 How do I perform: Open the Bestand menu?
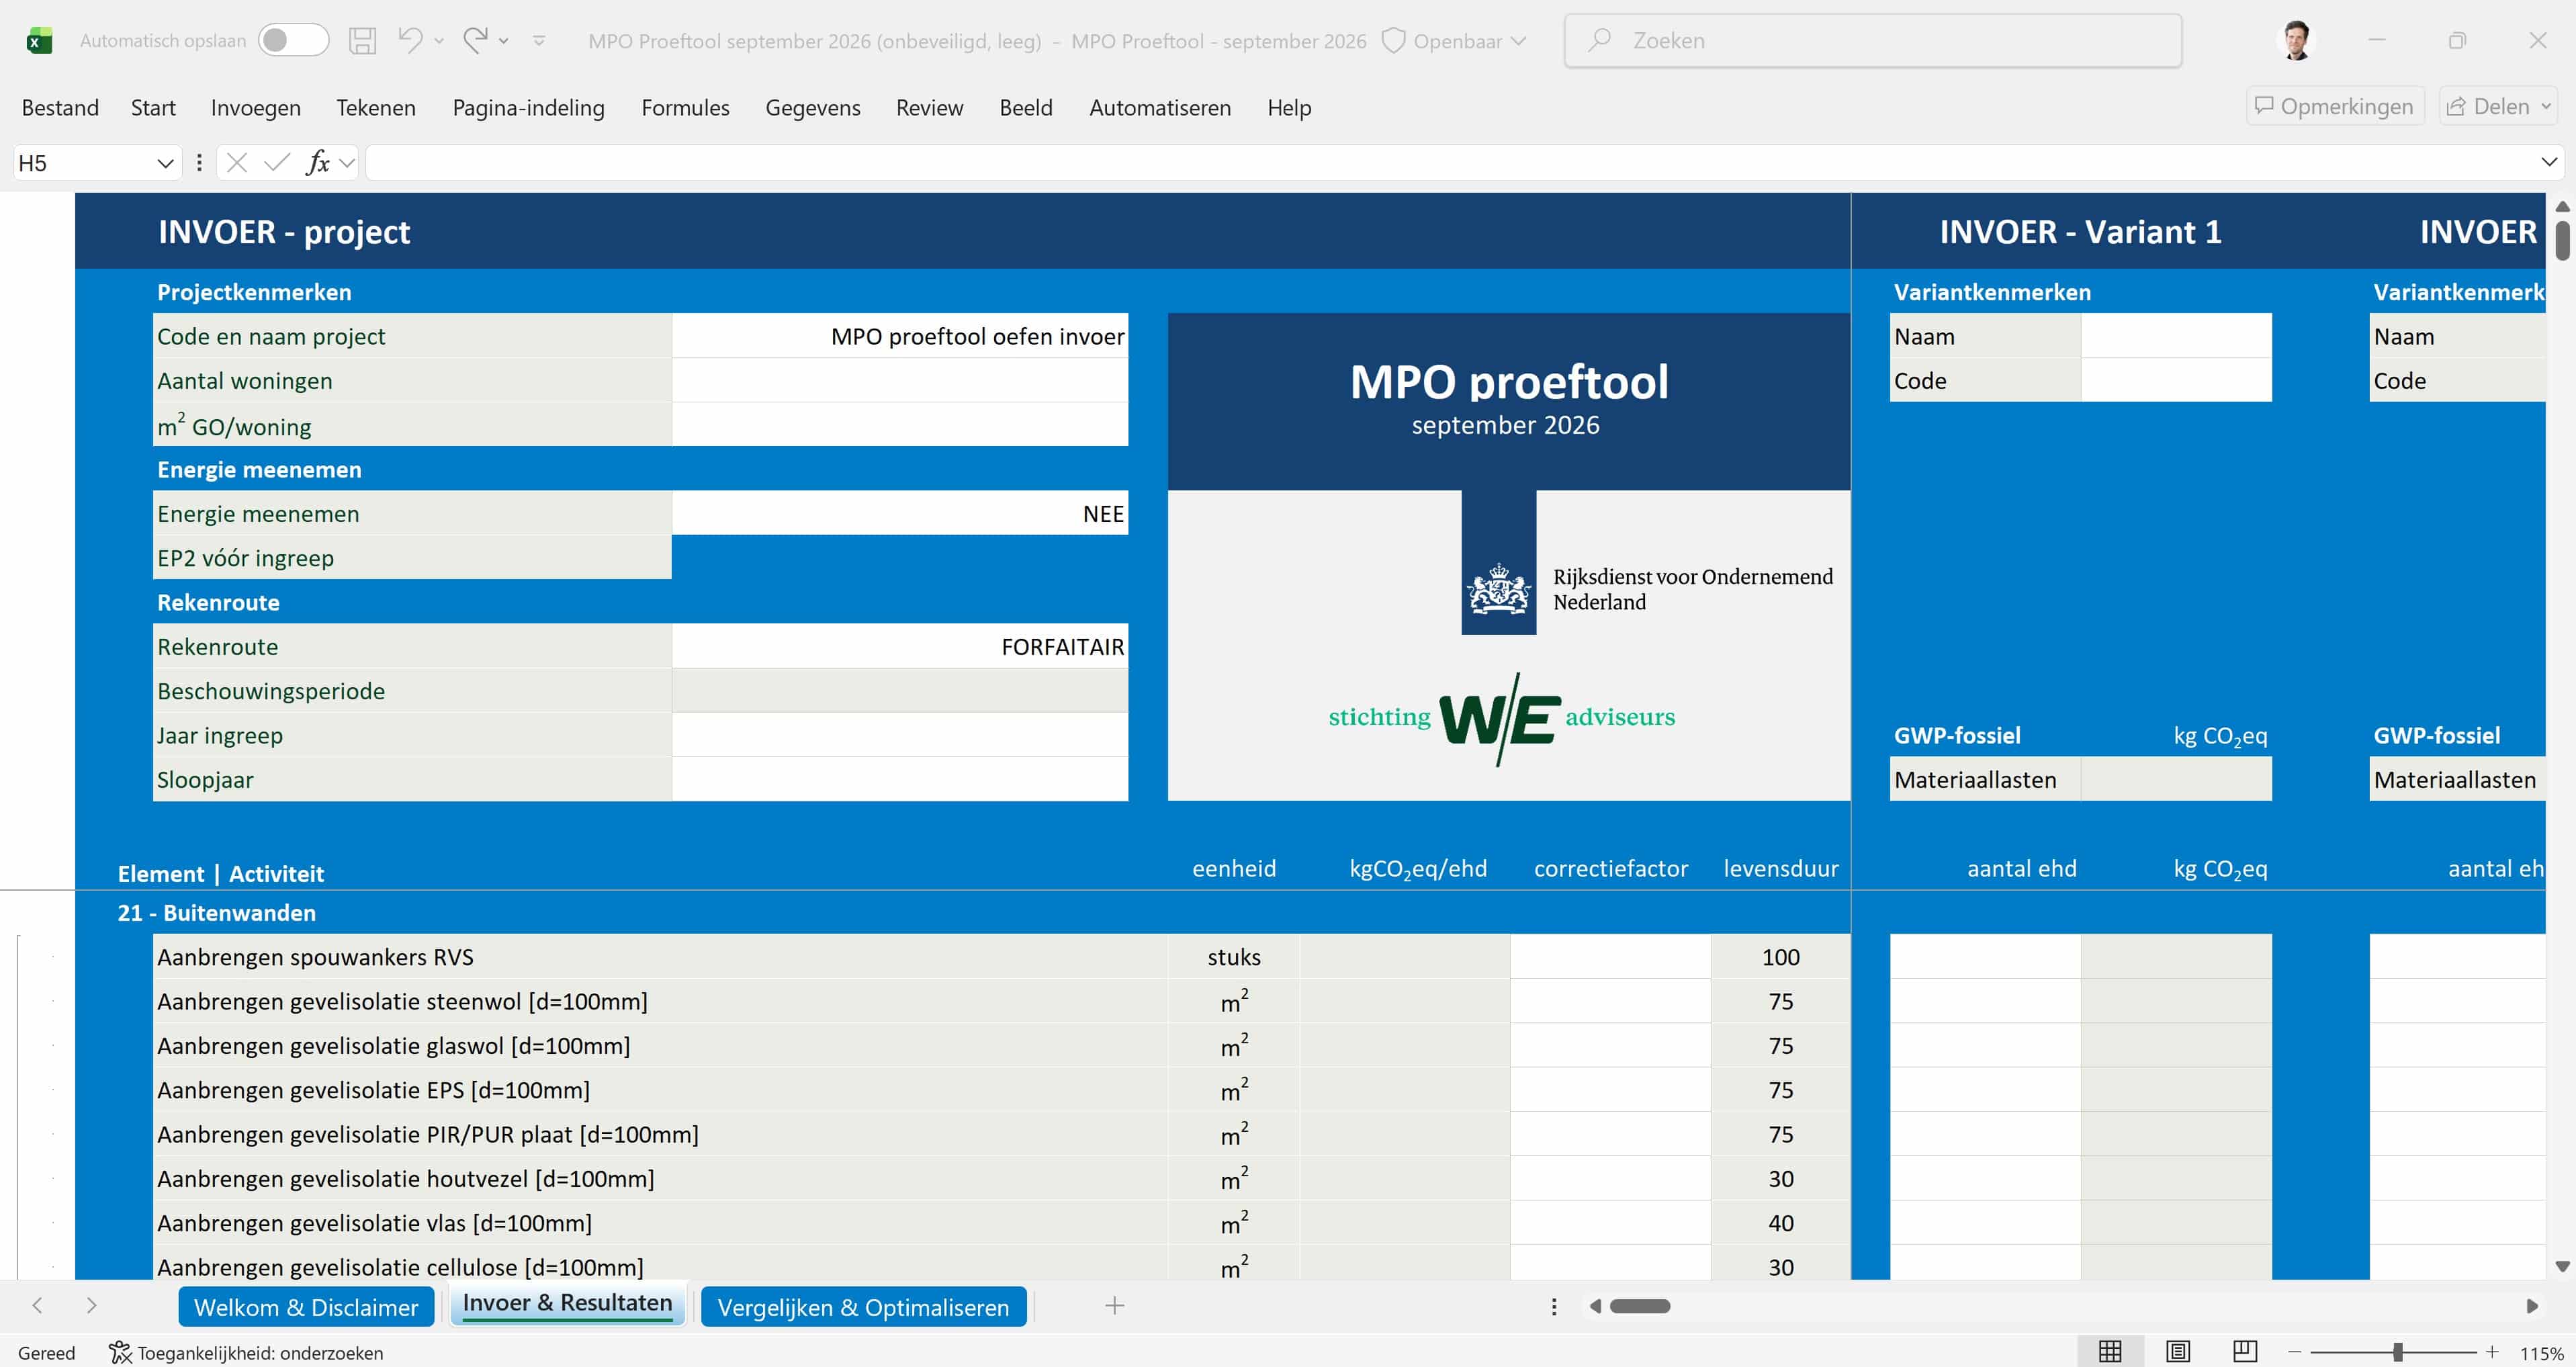click(60, 107)
